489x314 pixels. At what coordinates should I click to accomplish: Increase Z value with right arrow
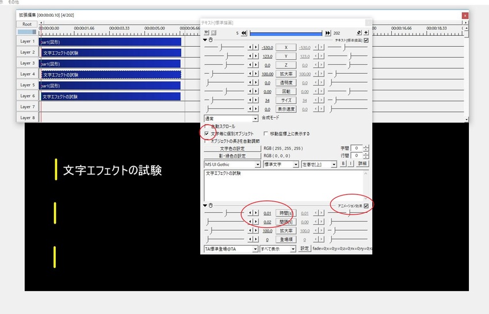tap(256, 65)
